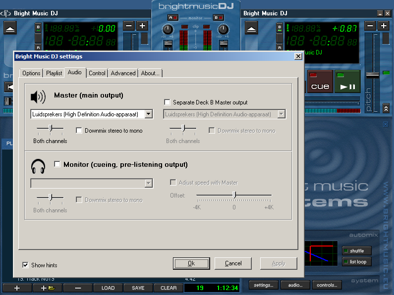This screenshot has height=295, width=394.
Task: Click play/pause on right deck
Action: pos(348,82)
